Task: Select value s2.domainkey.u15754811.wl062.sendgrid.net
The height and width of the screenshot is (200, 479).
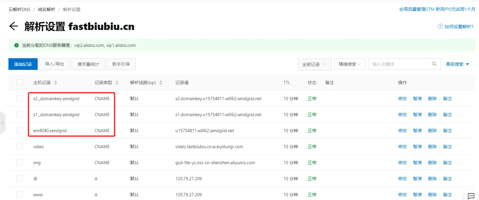Action: [x=218, y=99]
